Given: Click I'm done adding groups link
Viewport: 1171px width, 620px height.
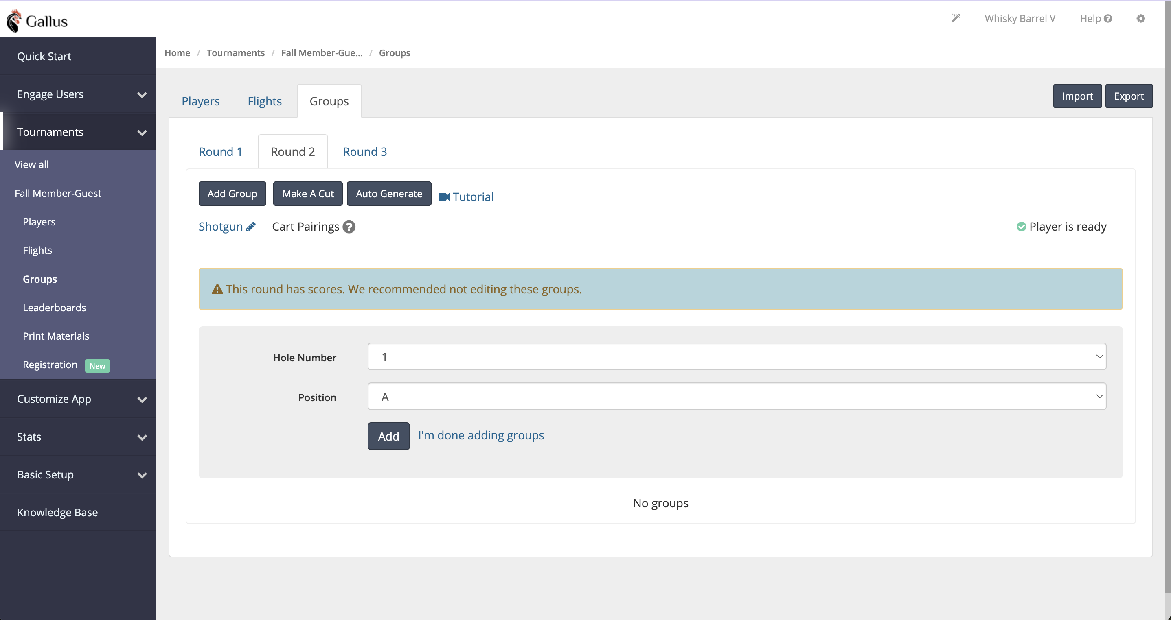Looking at the screenshot, I should [x=481, y=435].
